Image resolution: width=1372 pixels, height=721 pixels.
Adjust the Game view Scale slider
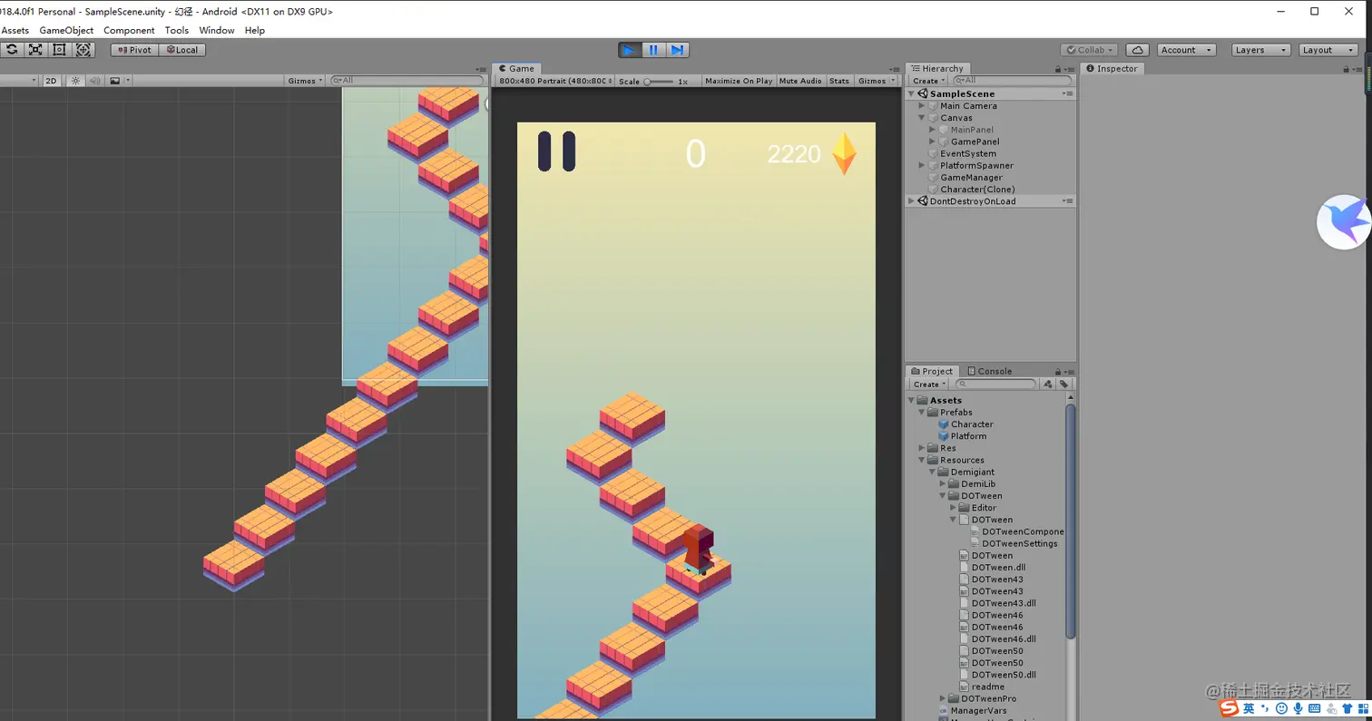point(659,82)
